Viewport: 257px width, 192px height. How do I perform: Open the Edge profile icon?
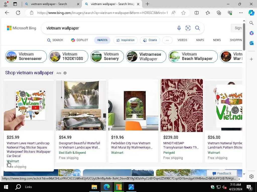click(6, 4)
